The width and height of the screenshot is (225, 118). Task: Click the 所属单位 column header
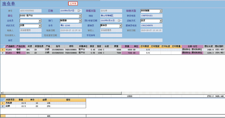point(83,46)
